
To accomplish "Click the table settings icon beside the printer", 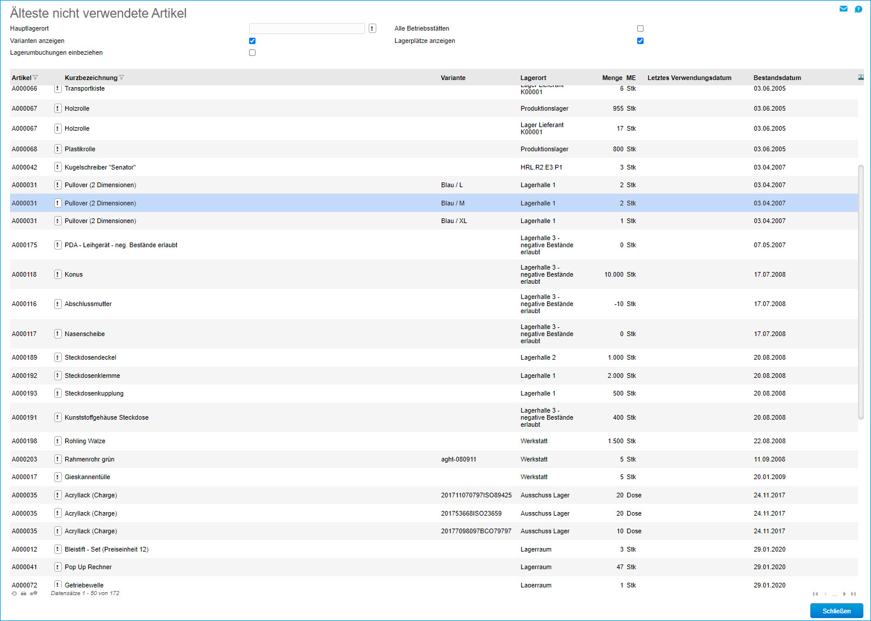I will tap(34, 593).
